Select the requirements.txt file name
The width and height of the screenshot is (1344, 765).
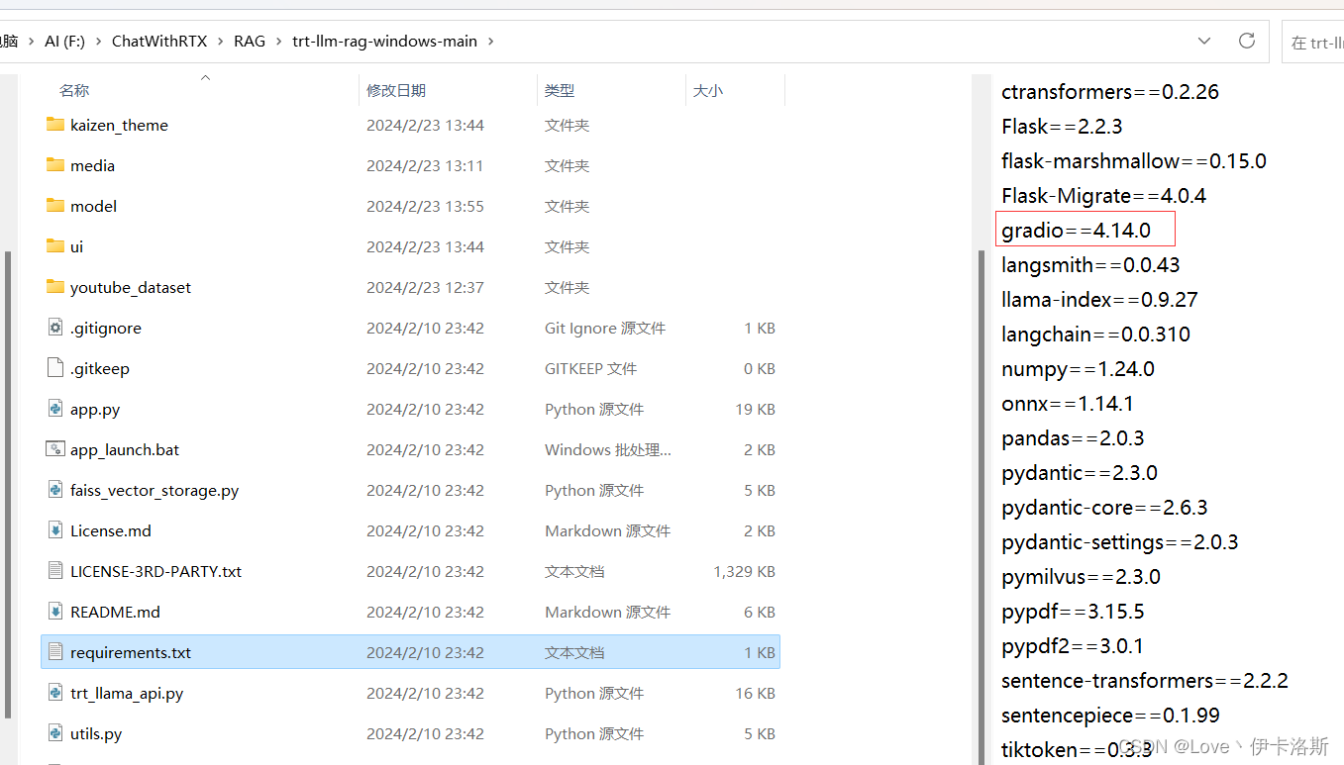click(x=131, y=652)
